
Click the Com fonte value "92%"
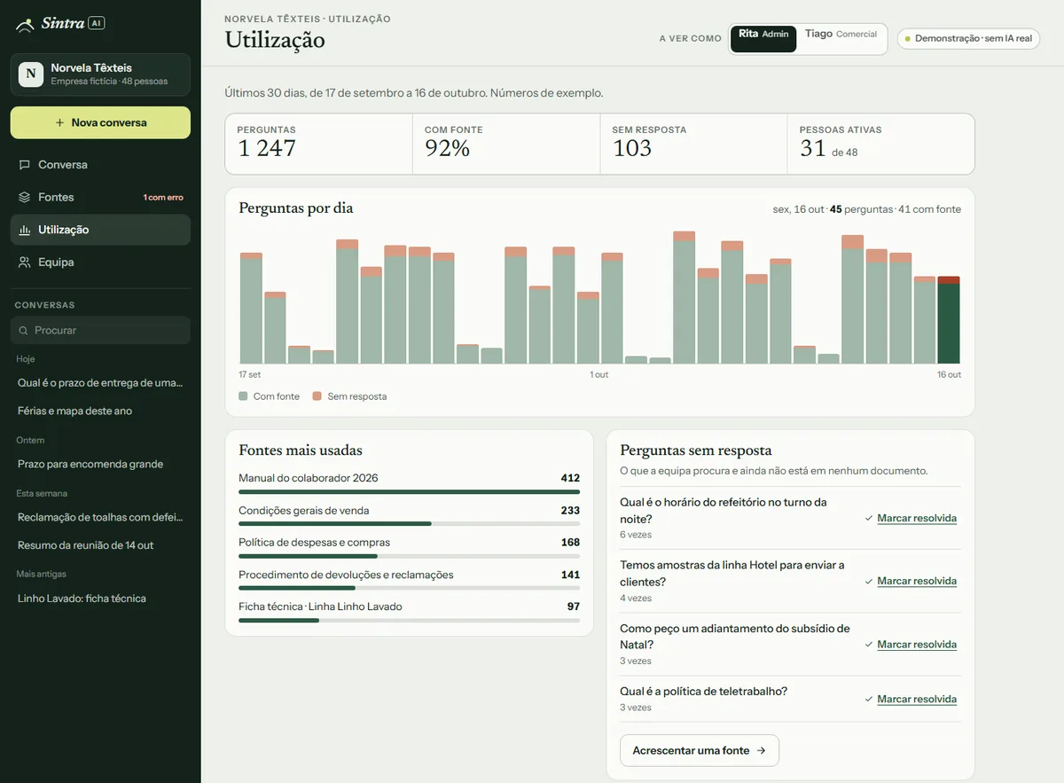[447, 149]
